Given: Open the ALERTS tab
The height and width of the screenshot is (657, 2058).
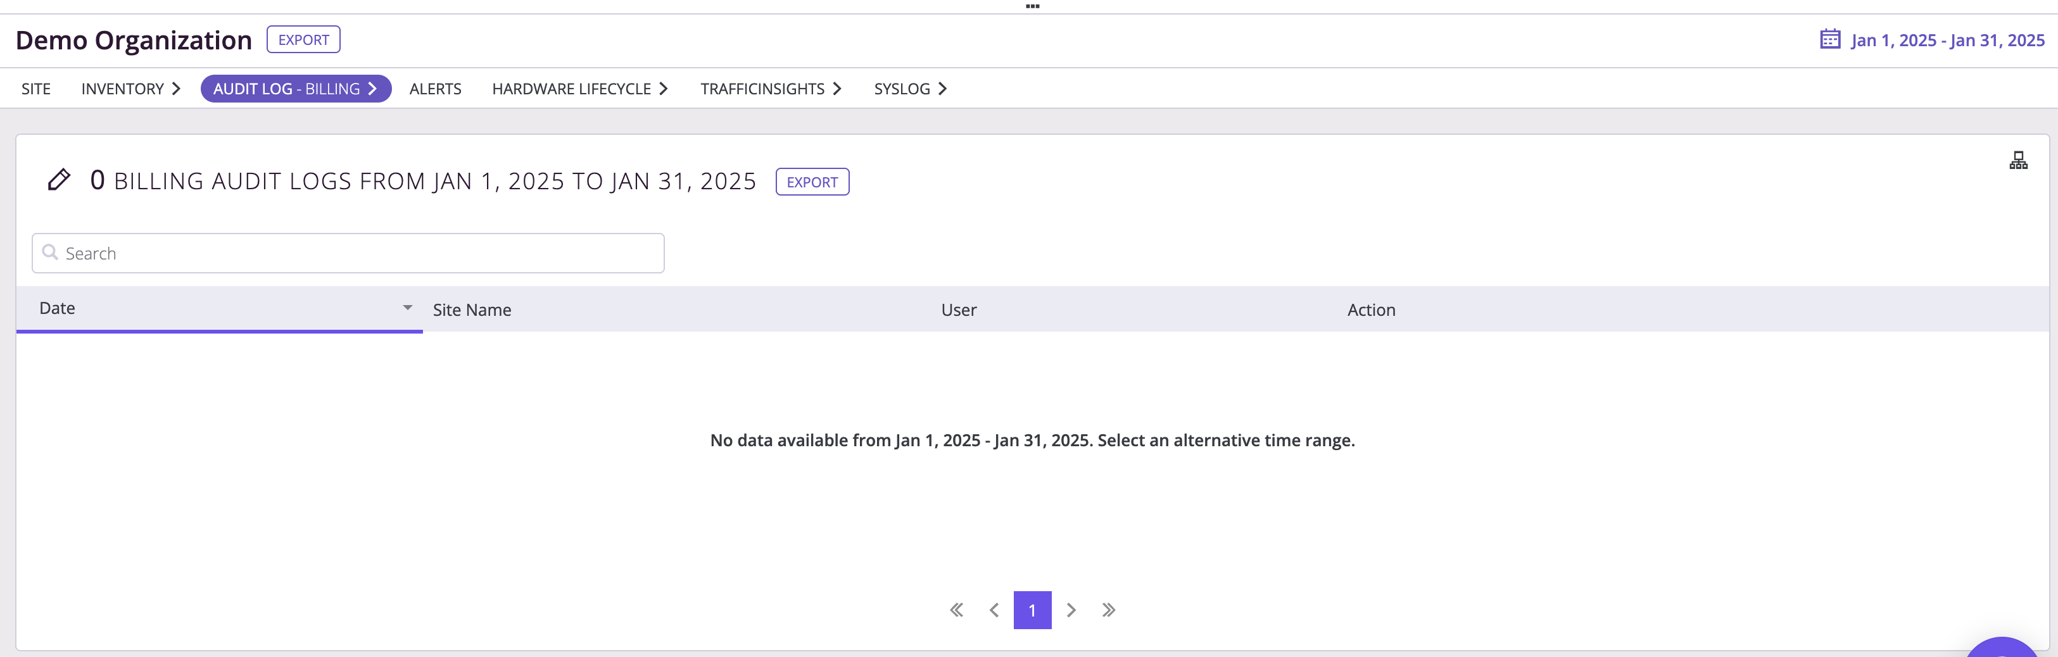Looking at the screenshot, I should 436,89.
